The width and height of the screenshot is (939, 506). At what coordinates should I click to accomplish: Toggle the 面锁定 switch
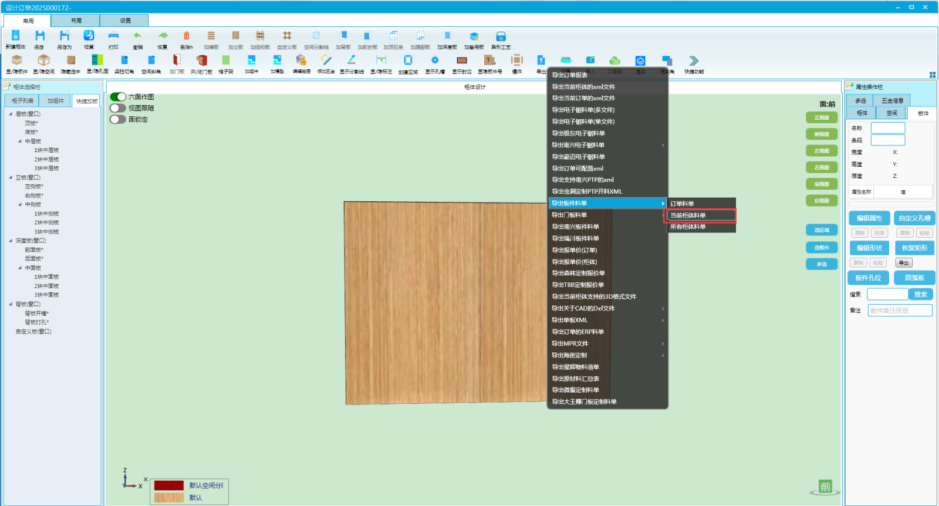118,119
